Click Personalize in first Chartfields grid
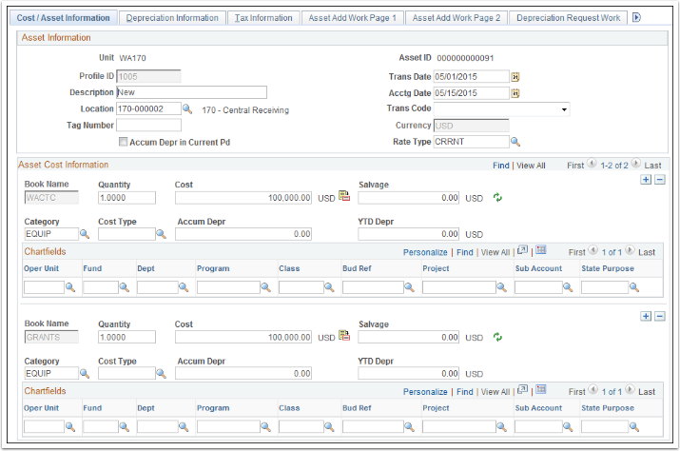 point(425,252)
